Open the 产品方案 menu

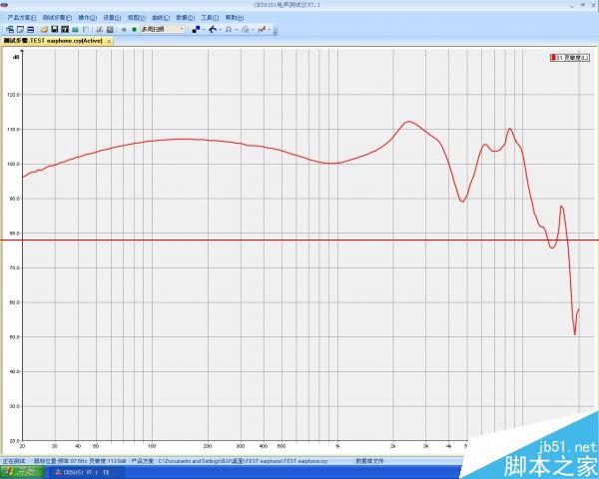coord(22,17)
